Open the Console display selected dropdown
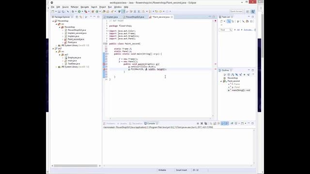 (x=239, y=123)
